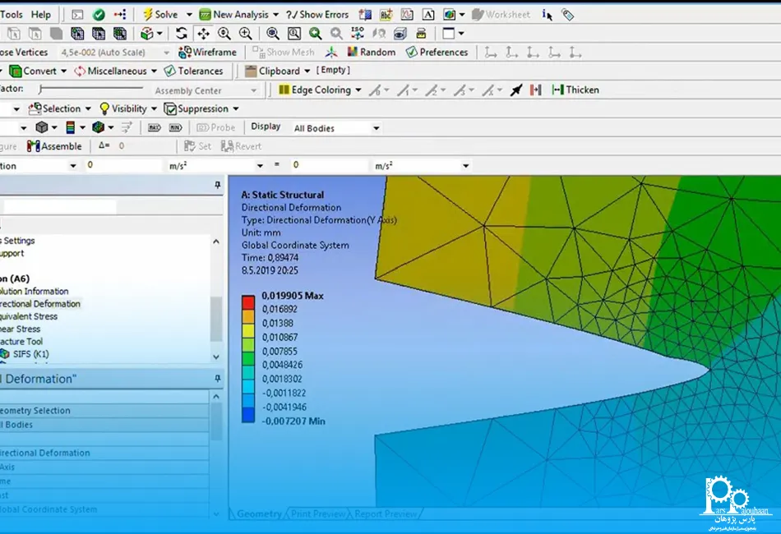The width and height of the screenshot is (781, 534).
Task: Open the Suppression dropdown
Action: coord(201,108)
